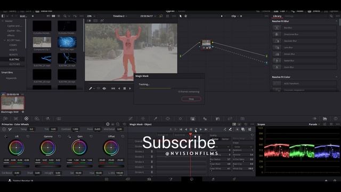Open the RGB Mixer palette icon
This screenshot has width=341, height=192.
click(48, 118)
